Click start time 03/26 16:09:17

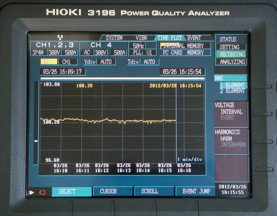62,72
